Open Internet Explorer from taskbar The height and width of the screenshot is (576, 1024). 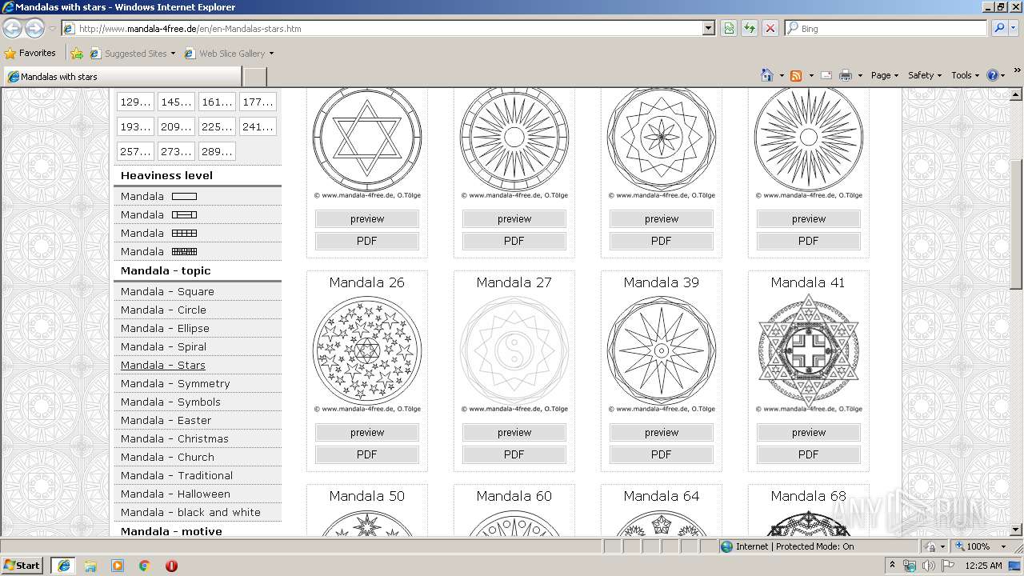(63, 566)
